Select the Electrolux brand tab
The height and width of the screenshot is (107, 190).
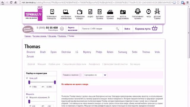click(66, 52)
